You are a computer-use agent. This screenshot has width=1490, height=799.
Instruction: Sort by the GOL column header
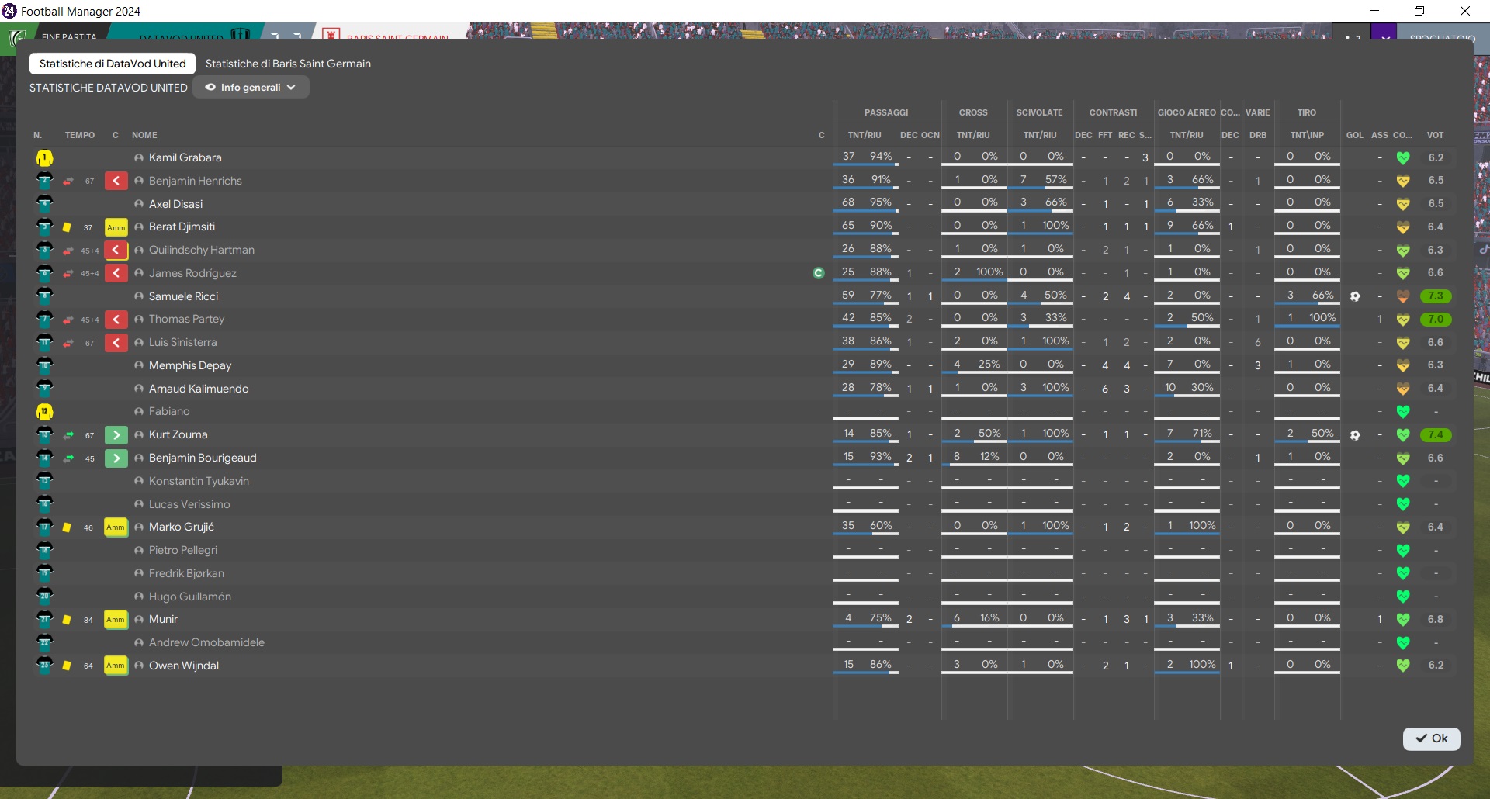tap(1355, 135)
